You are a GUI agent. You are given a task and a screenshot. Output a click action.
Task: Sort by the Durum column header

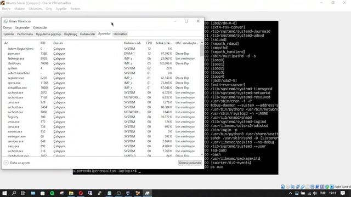[x=87, y=43]
